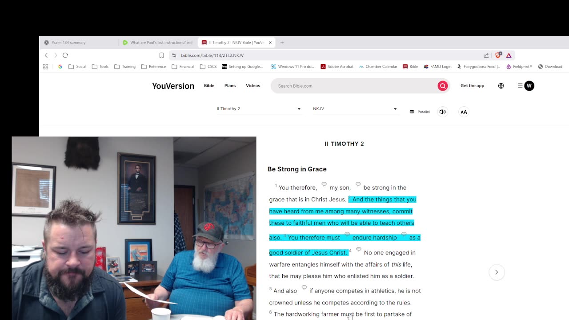Image resolution: width=569 pixels, height=320 pixels.
Task: Open the Videos menu item
Action: click(253, 86)
